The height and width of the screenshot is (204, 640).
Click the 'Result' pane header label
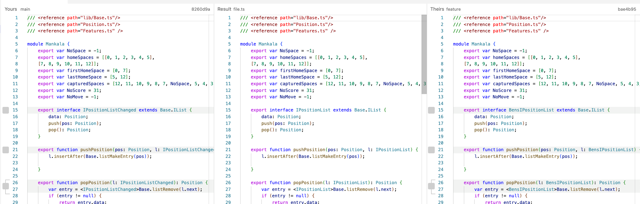(224, 9)
